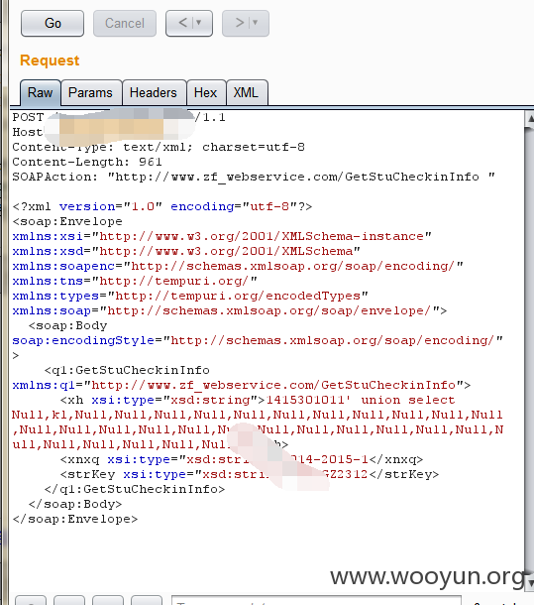
Task: Click the xmlns:xsi attribute line
Action: point(222,236)
